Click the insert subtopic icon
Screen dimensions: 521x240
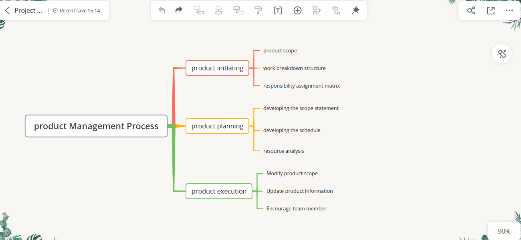pyautogui.click(x=238, y=10)
